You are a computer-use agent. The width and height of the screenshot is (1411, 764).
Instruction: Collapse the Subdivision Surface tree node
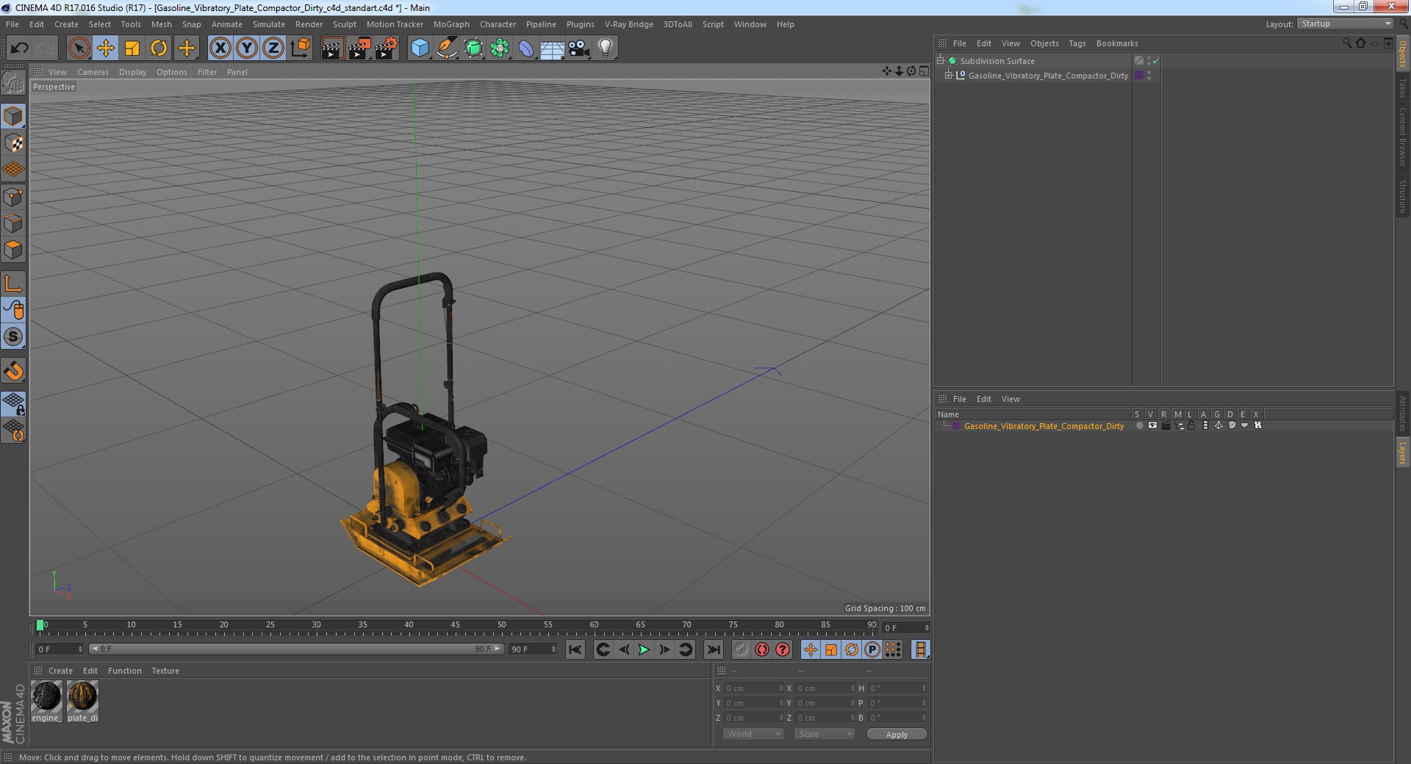[941, 61]
